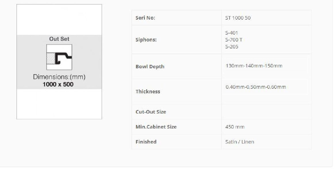Screen dimensions: 334x172
Task: Click the "1000 x 500" dimension text
Action: click(x=58, y=84)
